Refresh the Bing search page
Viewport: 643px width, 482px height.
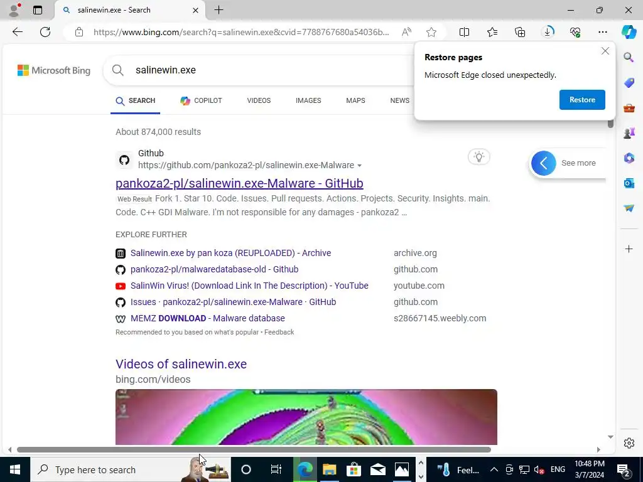(x=45, y=32)
